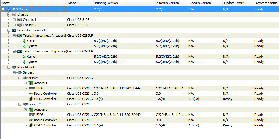Sort by Activate Status column header
279x139 pixels.
[266, 3]
